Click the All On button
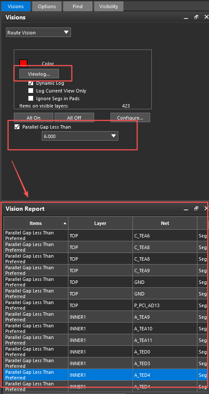209x394 pixels. tap(34, 117)
